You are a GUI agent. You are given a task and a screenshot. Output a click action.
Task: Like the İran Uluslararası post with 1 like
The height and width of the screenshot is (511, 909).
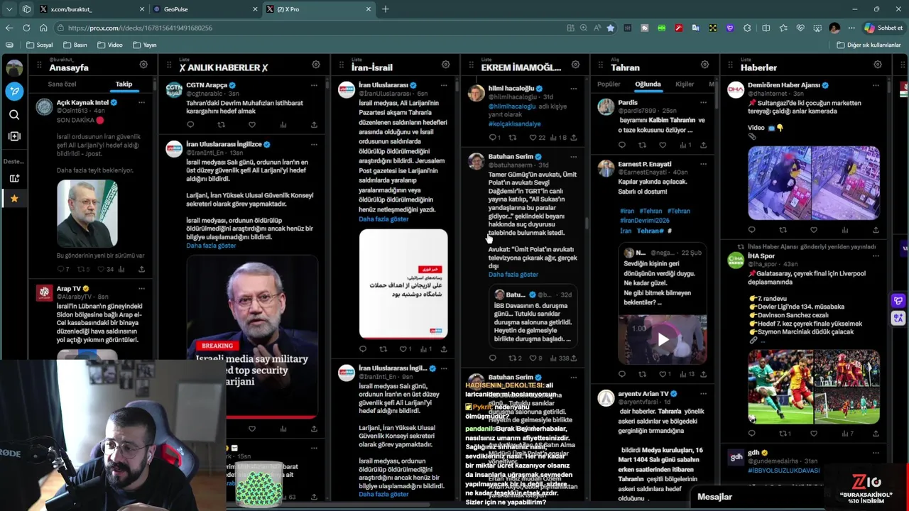click(x=405, y=349)
